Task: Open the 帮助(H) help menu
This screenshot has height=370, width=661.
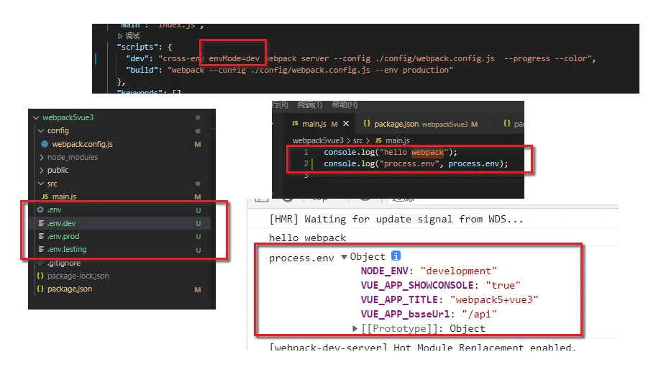Action: tap(345, 104)
